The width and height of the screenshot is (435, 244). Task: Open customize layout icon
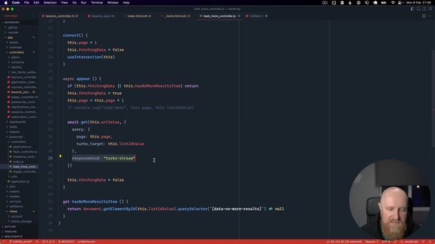click(x=430, y=9)
